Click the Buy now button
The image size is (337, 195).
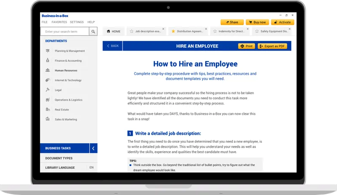[x=257, y=22]
